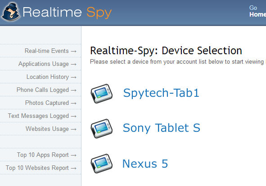Click the device icon beside Sony Tablet S
Image resolution: width=266 pixels, height=186 pixels.
pos(101,128)
